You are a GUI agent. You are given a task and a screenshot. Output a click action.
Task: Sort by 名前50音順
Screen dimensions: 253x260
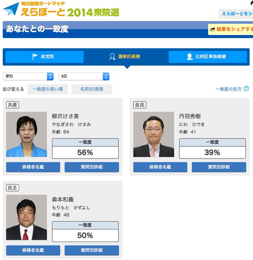coord(91,89)
